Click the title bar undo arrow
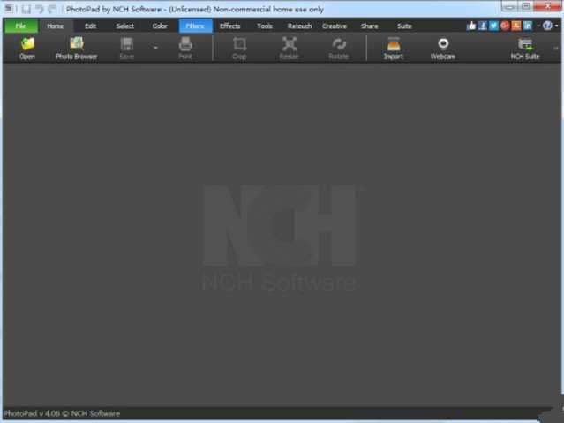Viewport: 564px width, 423px height. [x=39, y=9]
